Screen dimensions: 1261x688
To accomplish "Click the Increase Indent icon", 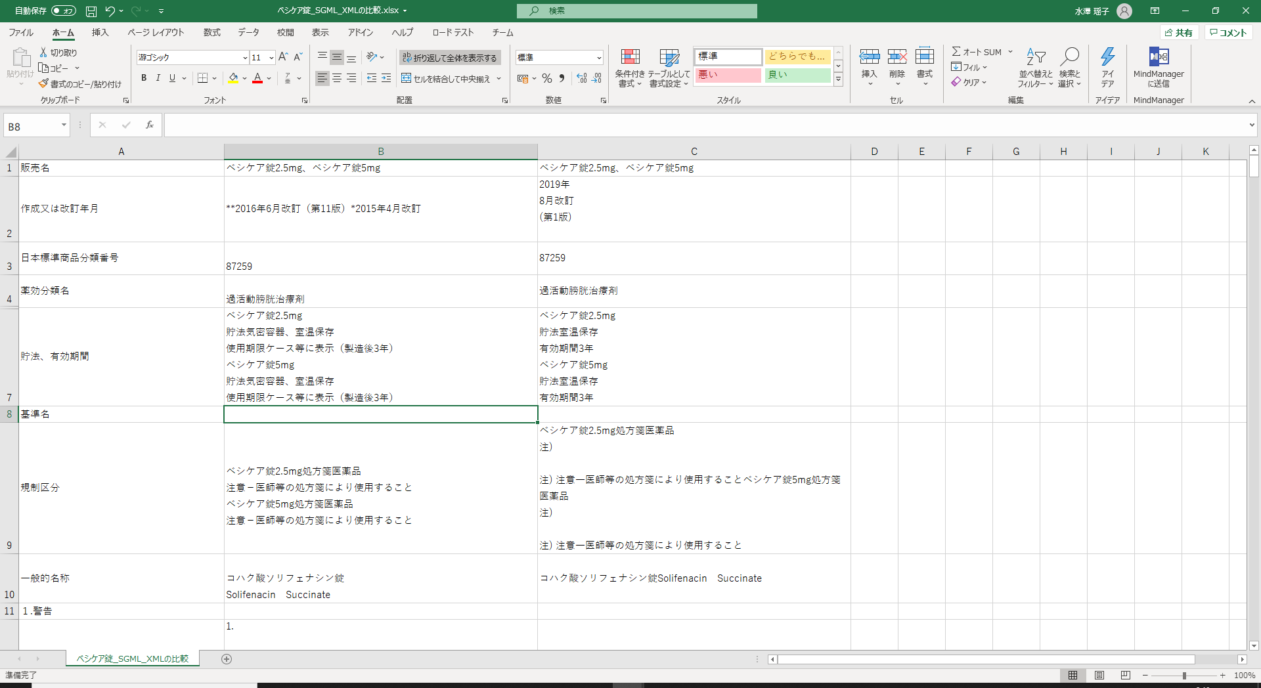I will click(x=386, y=78).
